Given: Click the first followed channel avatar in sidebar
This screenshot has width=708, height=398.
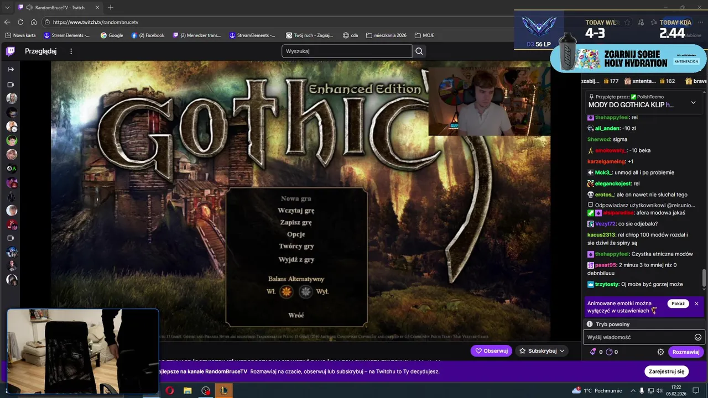Looking at the screenshot, I should (12, 98).
